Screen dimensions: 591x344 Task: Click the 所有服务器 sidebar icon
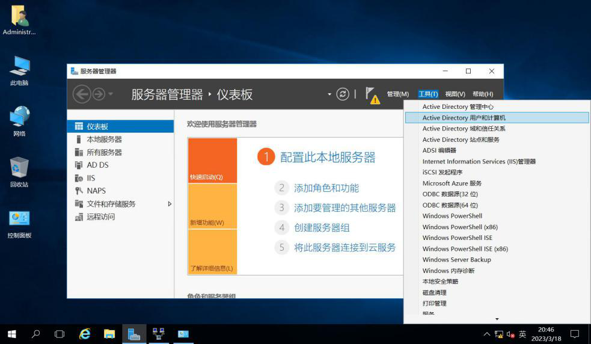pos(78,152)
